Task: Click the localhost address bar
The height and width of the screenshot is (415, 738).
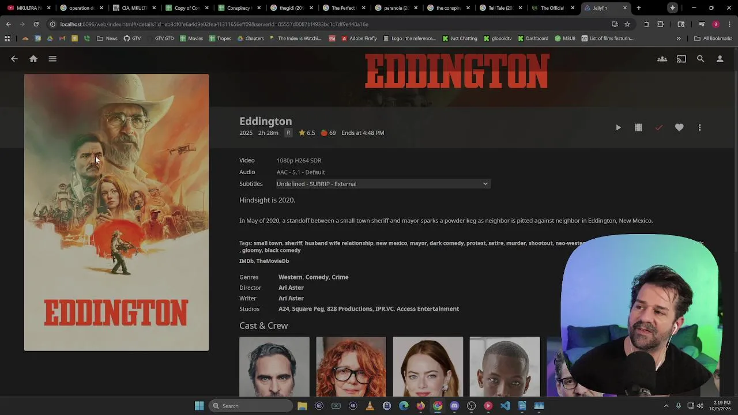Action: click(x=329, y=24)
